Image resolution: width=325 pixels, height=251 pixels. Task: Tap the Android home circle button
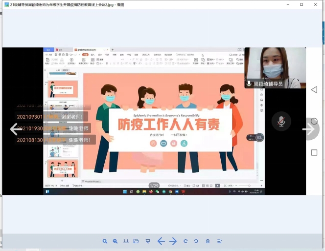[314, 121]
